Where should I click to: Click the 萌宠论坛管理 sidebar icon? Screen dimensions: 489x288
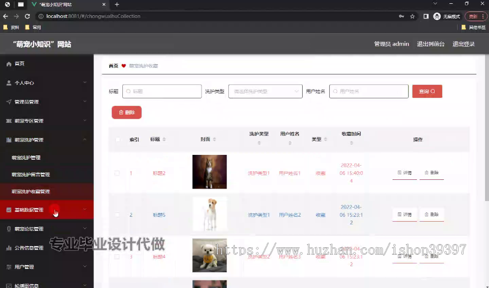pos(9,229)
